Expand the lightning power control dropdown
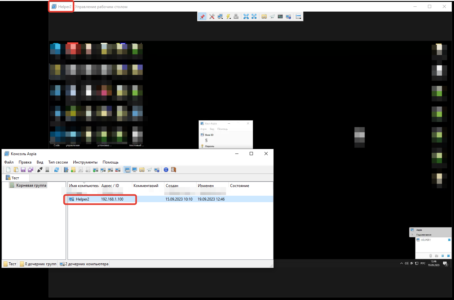The image size is (454, 300). click(x=228, y=17)
